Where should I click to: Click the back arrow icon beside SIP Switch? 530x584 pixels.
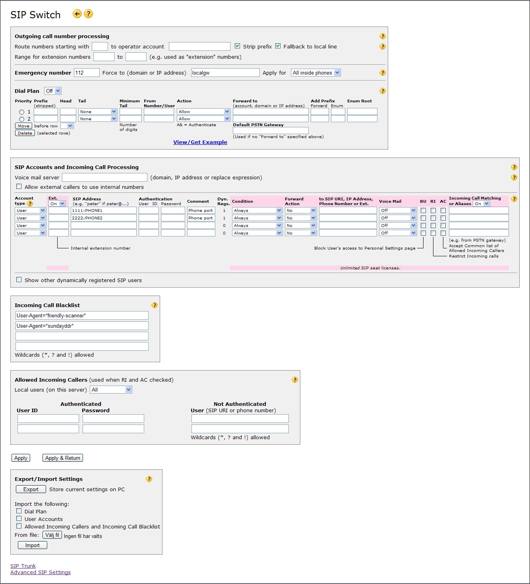77,14
